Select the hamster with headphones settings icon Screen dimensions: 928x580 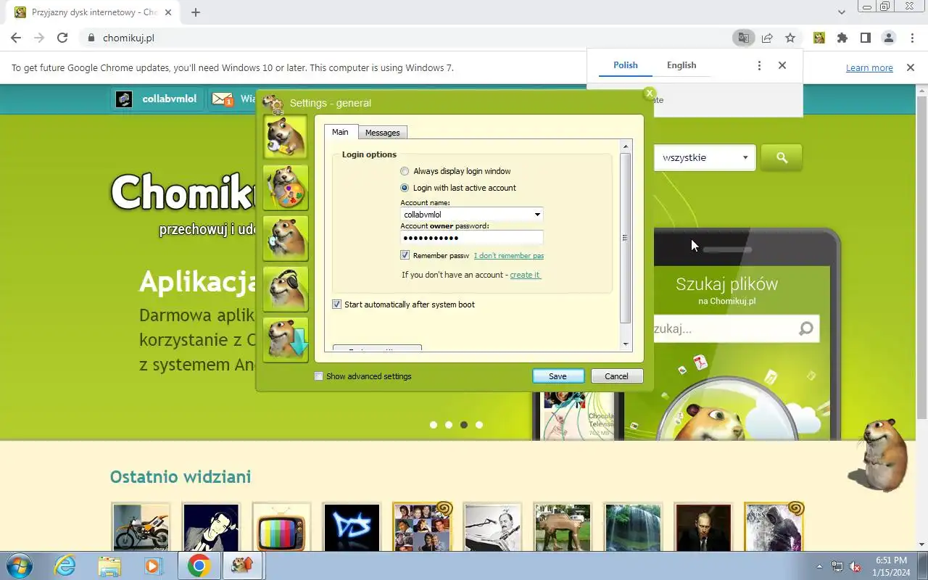pos(286,289)
